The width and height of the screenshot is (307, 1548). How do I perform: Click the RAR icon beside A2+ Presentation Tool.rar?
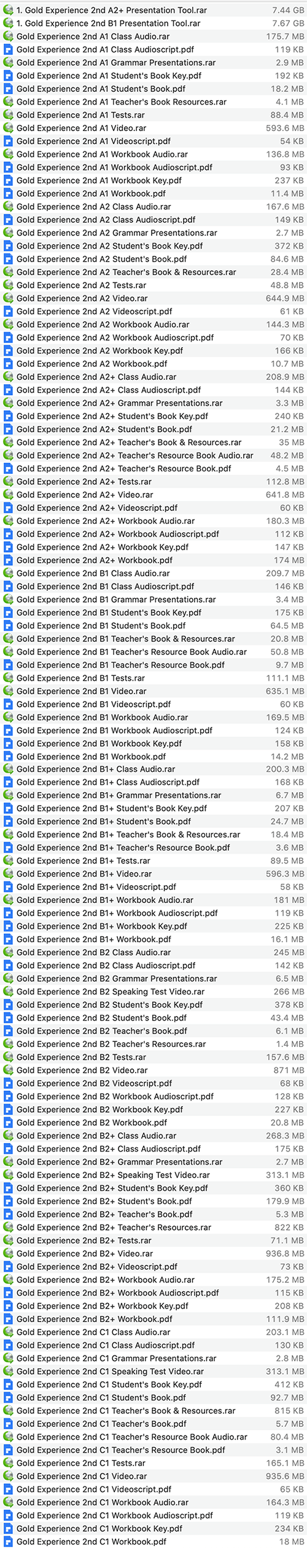point(8,10)
